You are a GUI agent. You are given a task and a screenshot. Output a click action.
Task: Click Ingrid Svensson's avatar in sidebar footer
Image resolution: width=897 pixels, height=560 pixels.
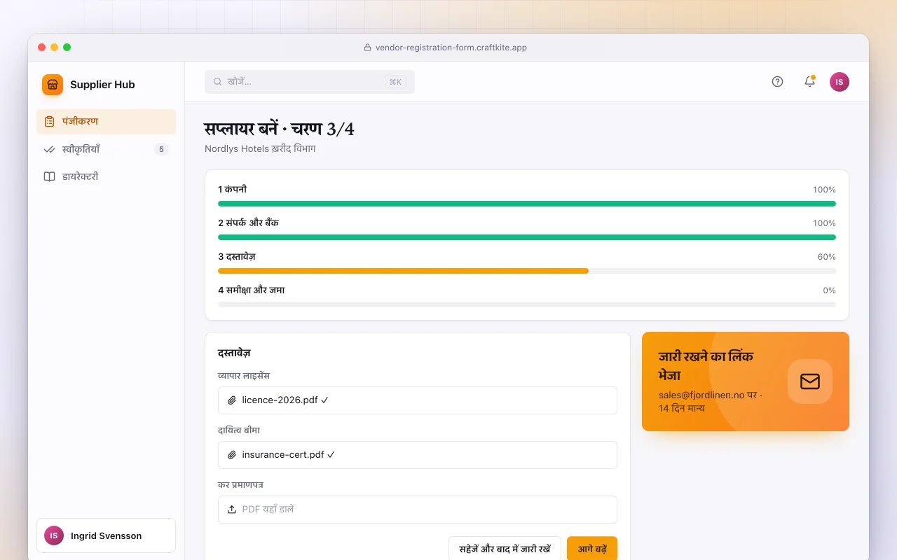(x=54, y=535)
